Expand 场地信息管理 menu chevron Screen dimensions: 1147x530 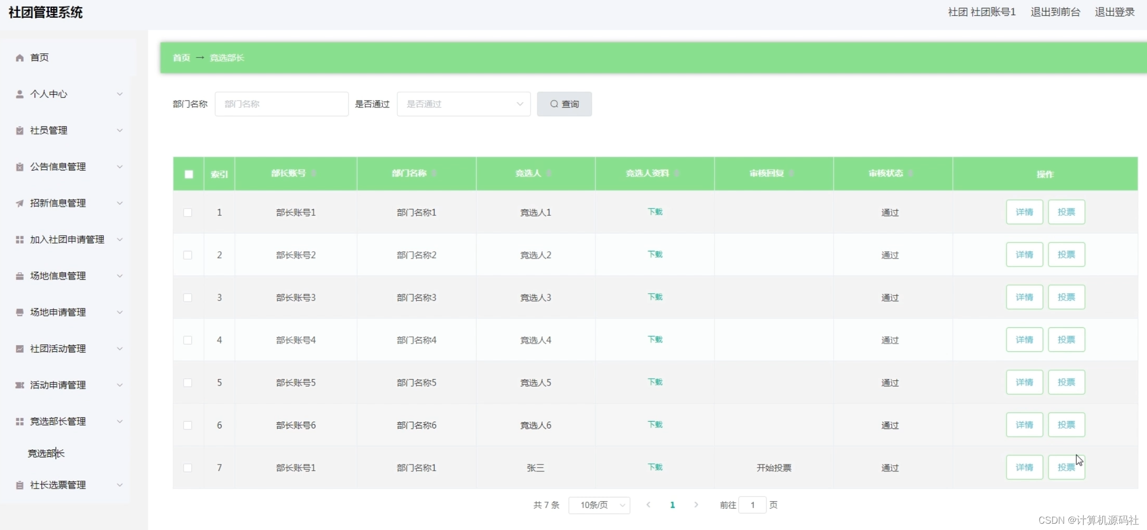tap(120, 276)
